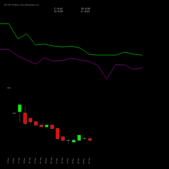The width and height of the screenshot is (169, 169).
Task: Click the '24 Aug' date axis label
Action: pos(41,161)
